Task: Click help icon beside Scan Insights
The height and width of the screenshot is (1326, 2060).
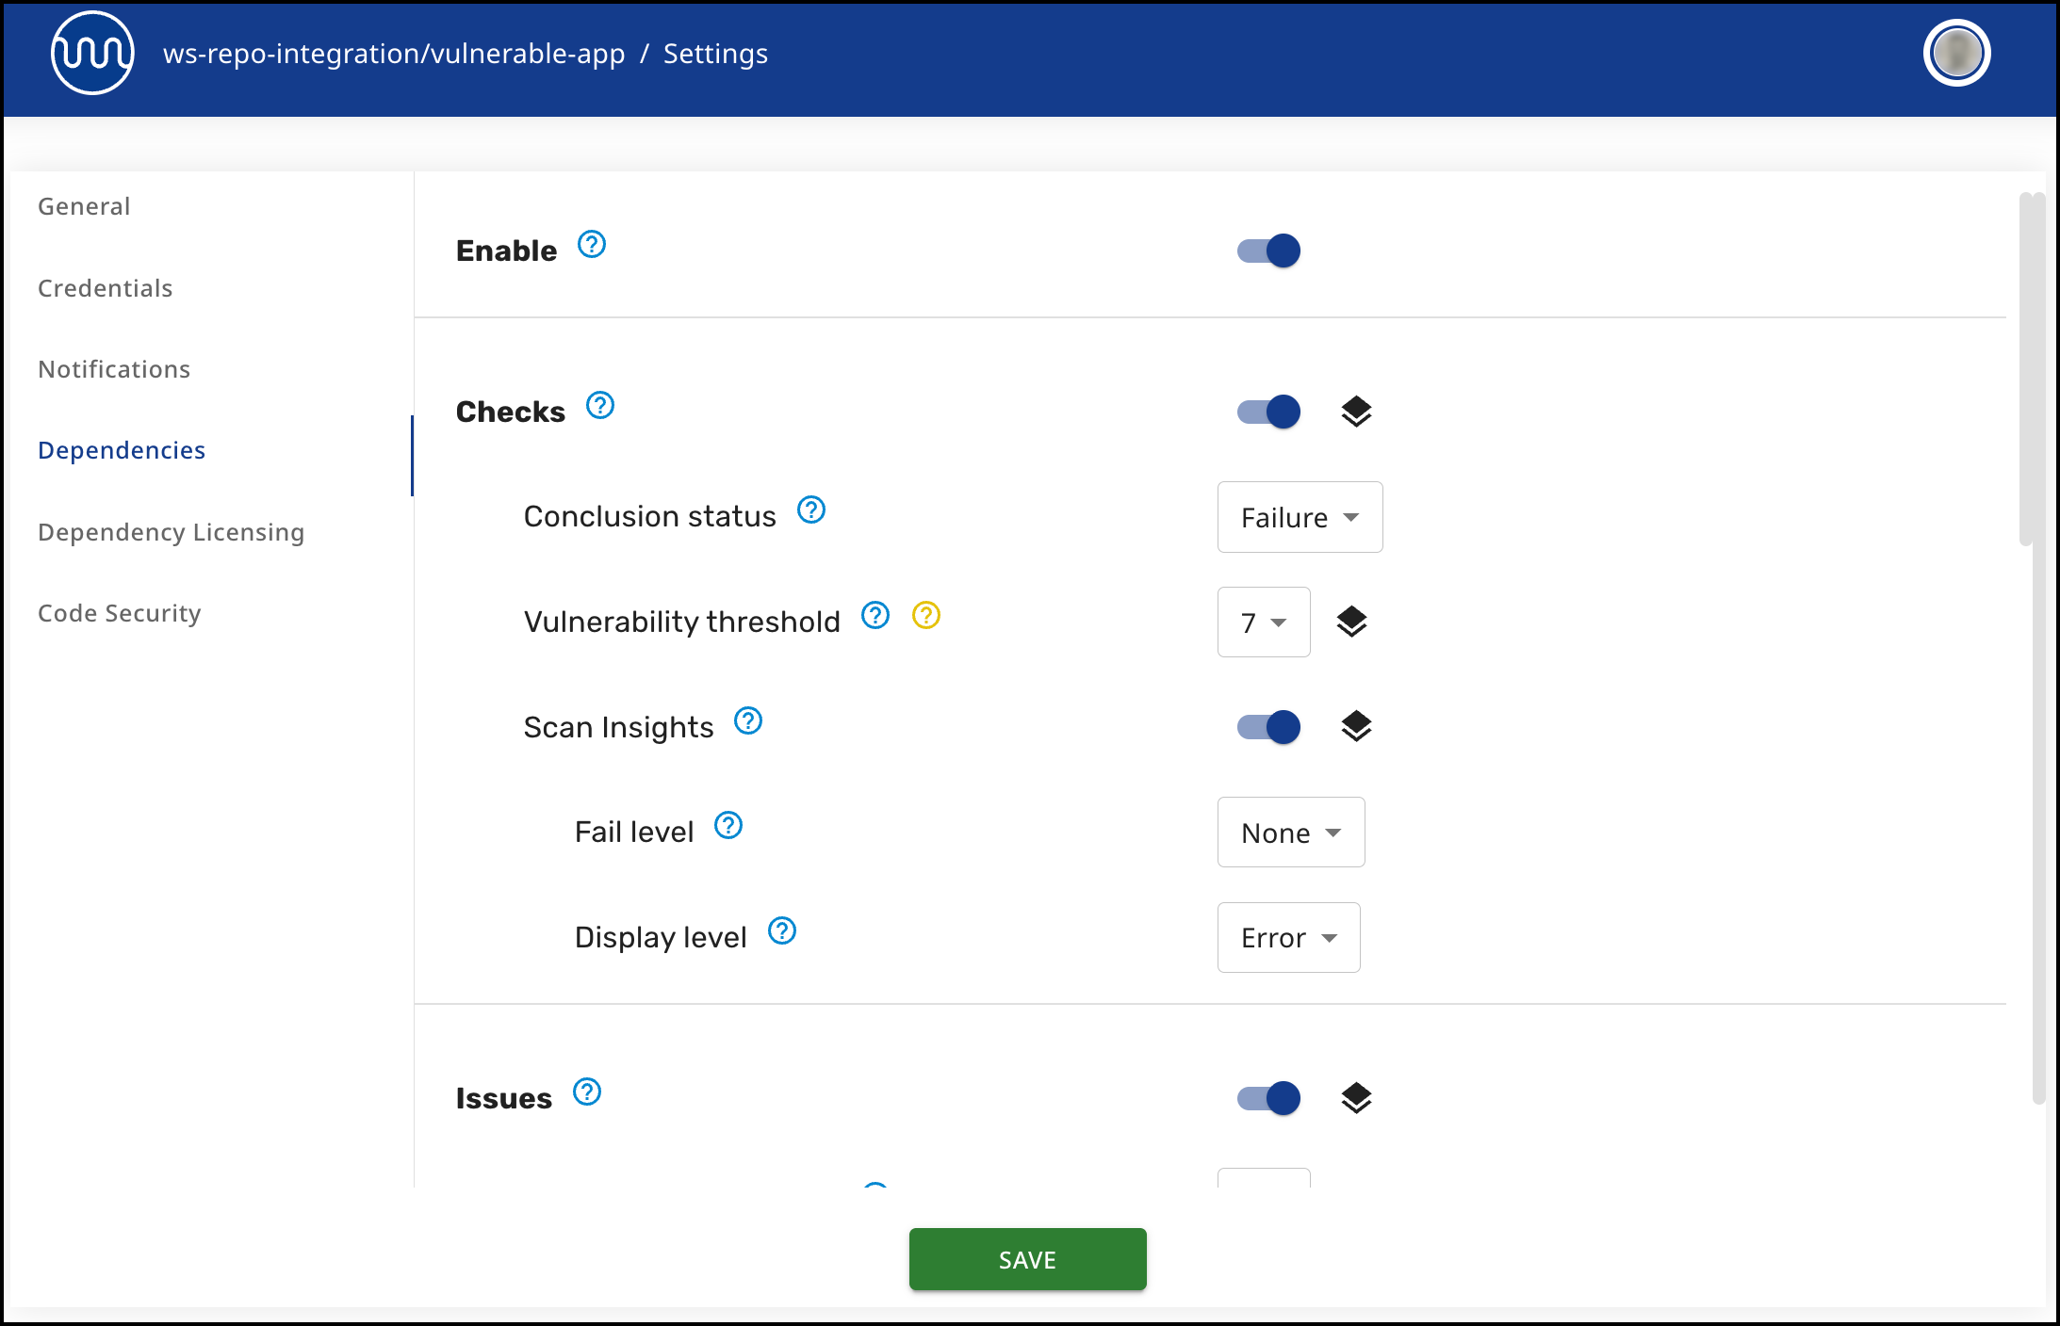Action: (748, 721)
